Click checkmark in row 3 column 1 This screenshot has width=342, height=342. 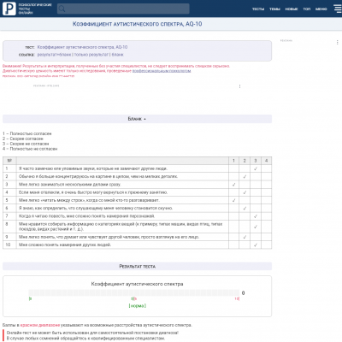tap(233, 185)
